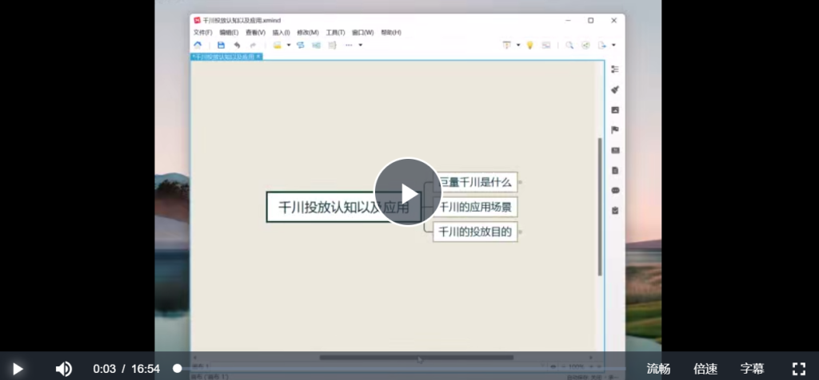Open the outline panel icon in the sidebar
819x380 pixels.
[615, 69]
